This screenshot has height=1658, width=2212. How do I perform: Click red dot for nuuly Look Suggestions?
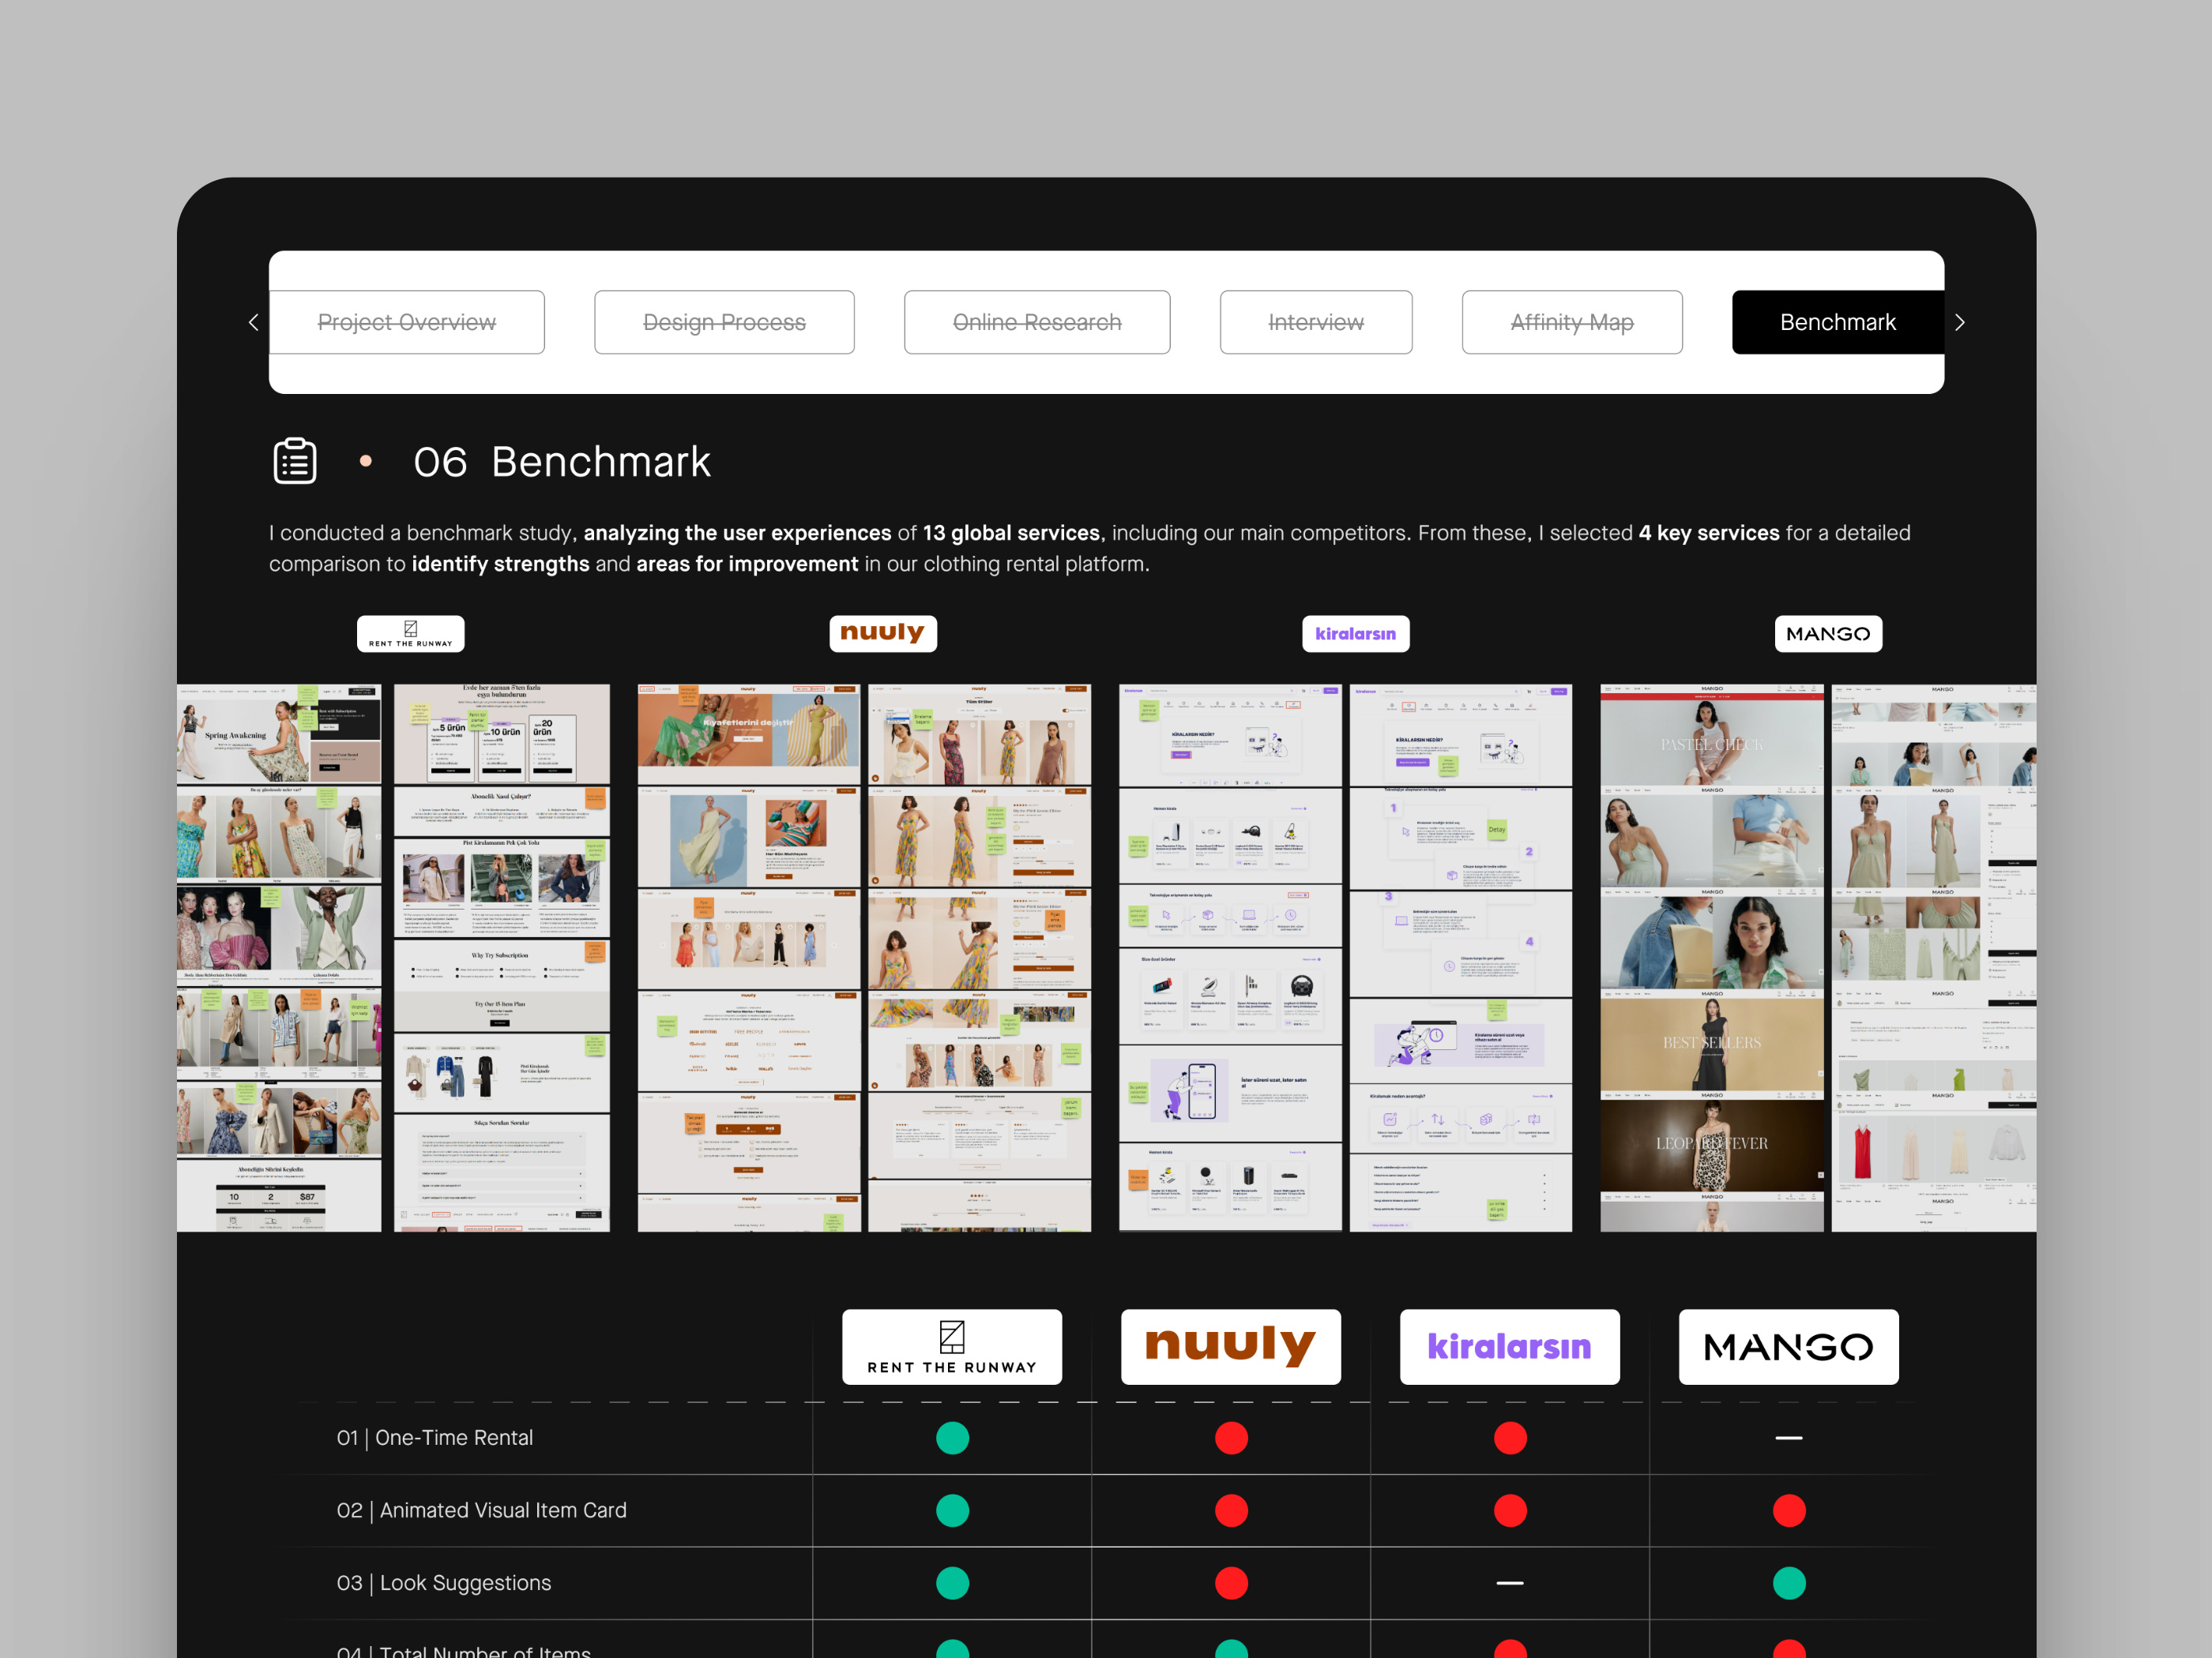(1231, 1583)
